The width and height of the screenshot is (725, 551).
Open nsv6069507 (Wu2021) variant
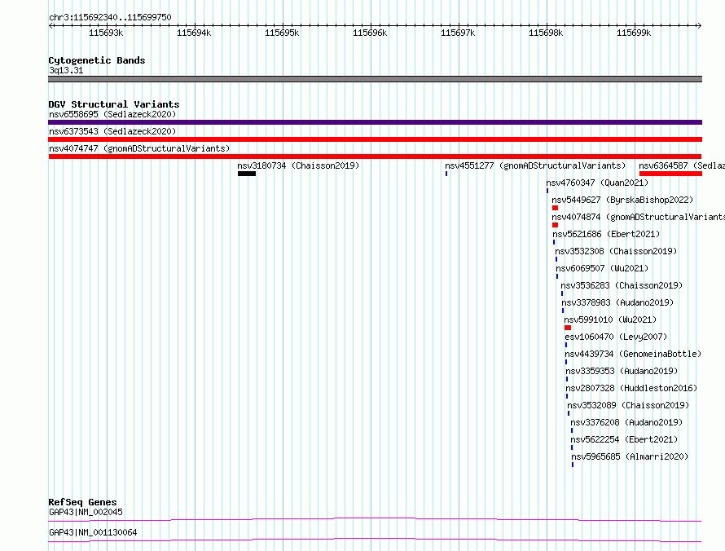[x=602, y=268]
